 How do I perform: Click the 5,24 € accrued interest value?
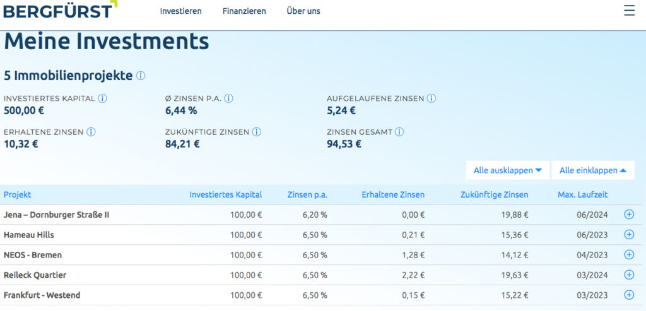[341, 110]
